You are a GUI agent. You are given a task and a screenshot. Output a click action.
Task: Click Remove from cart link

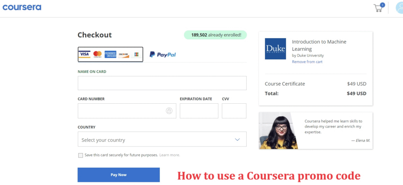pyautogui.click(x=307, y=62)
